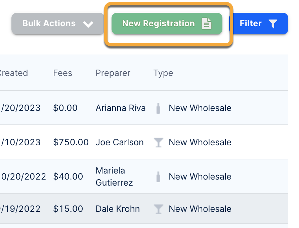299x228 pixels.
Task: Sort by the Created column header
Action: click(13, 73)
